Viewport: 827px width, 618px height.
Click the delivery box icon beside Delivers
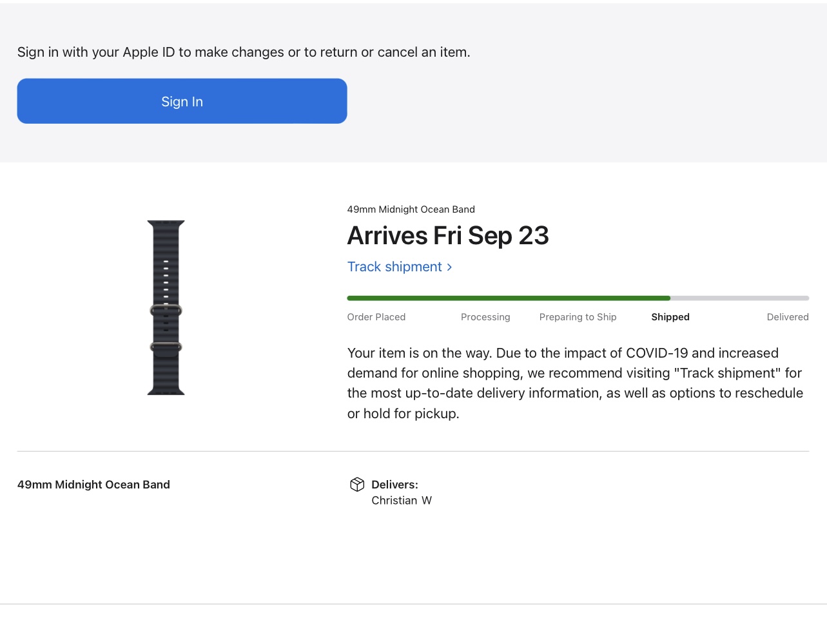click(x=357, y=485)
